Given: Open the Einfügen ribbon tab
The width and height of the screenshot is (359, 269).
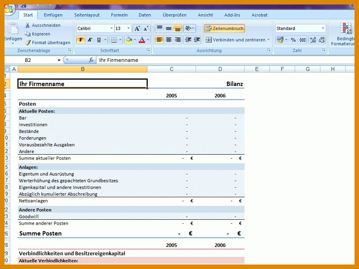Looking at the screenshot, I should tap(53, 15).
